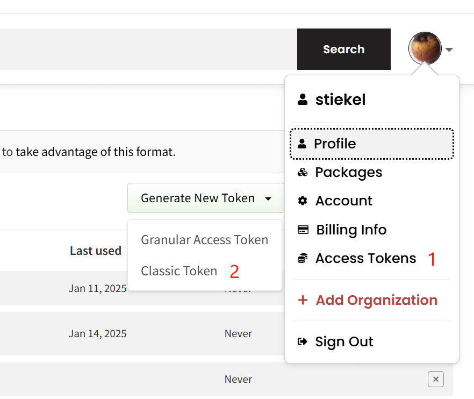This screenshot has width=474, height=399.
Task: Click the person icon beside stiekel
Action: tap(302, 99)
